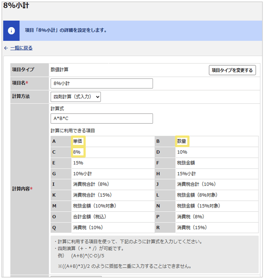Click the back arrow icon beside 一覧に戻る

(6, 48)
